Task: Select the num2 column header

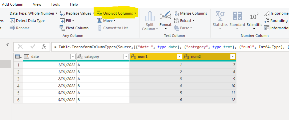Action: pos(209,57)
